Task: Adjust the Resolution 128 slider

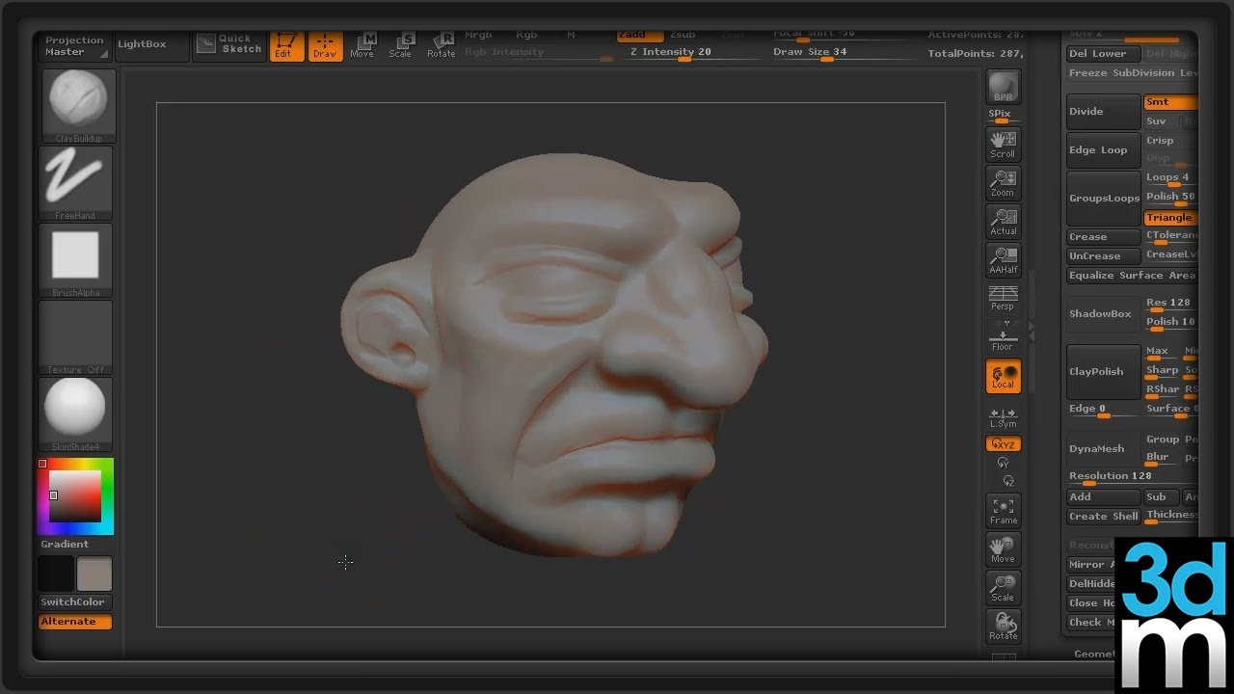Action: (x=1133, y=477)
